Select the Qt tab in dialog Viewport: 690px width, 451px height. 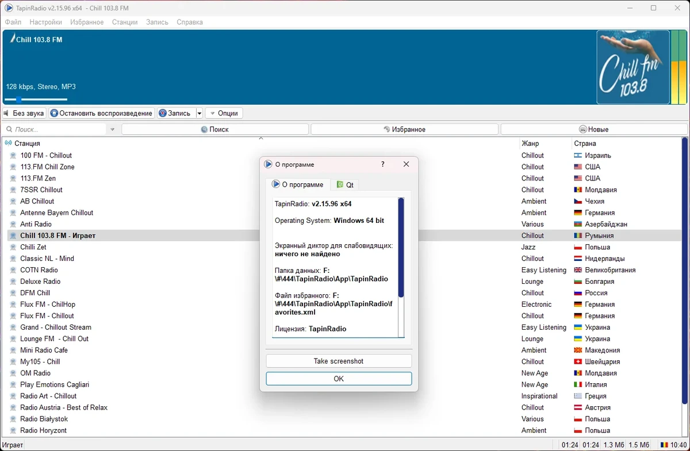[345, 184]
